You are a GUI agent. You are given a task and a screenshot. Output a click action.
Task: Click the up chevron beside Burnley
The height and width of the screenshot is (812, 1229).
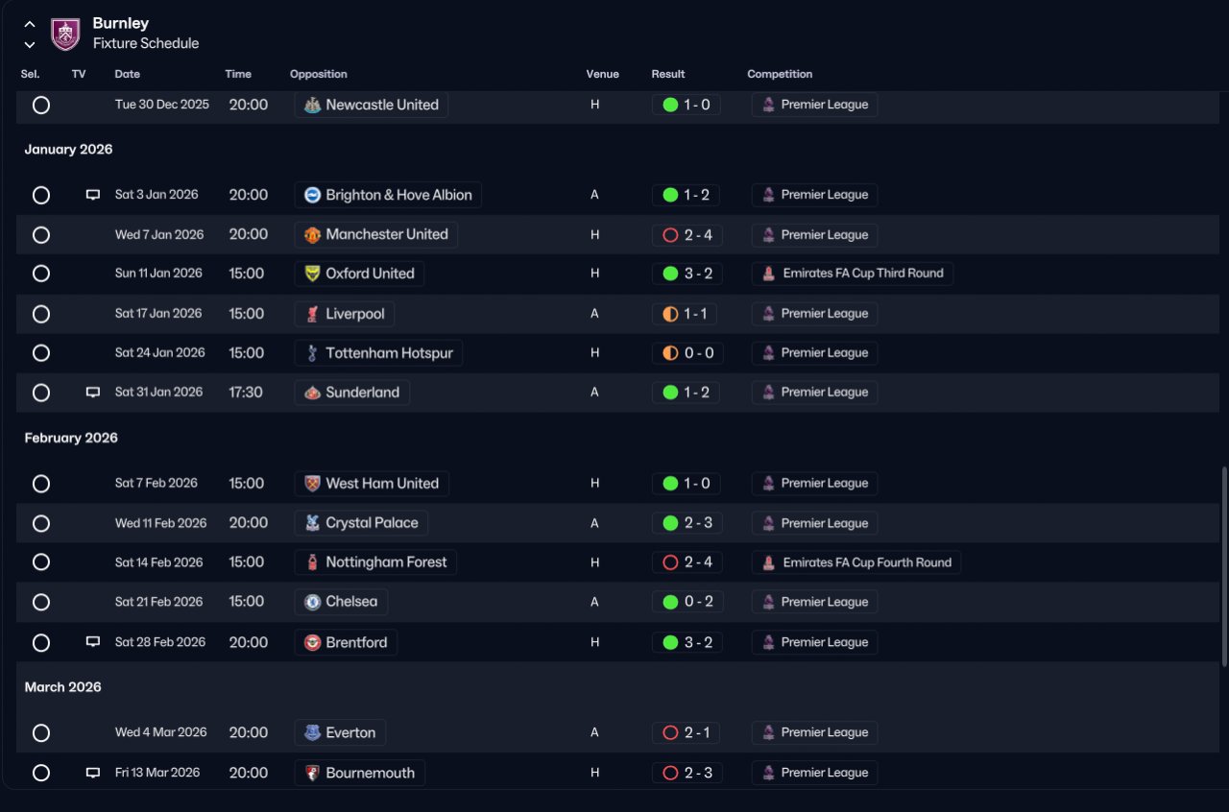click(30, 24)
